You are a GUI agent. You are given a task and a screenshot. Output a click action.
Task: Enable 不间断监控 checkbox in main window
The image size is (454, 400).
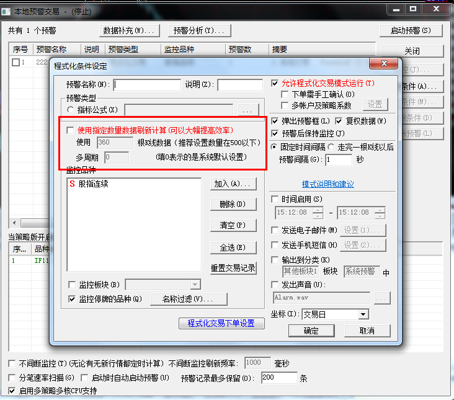[12, 363]
